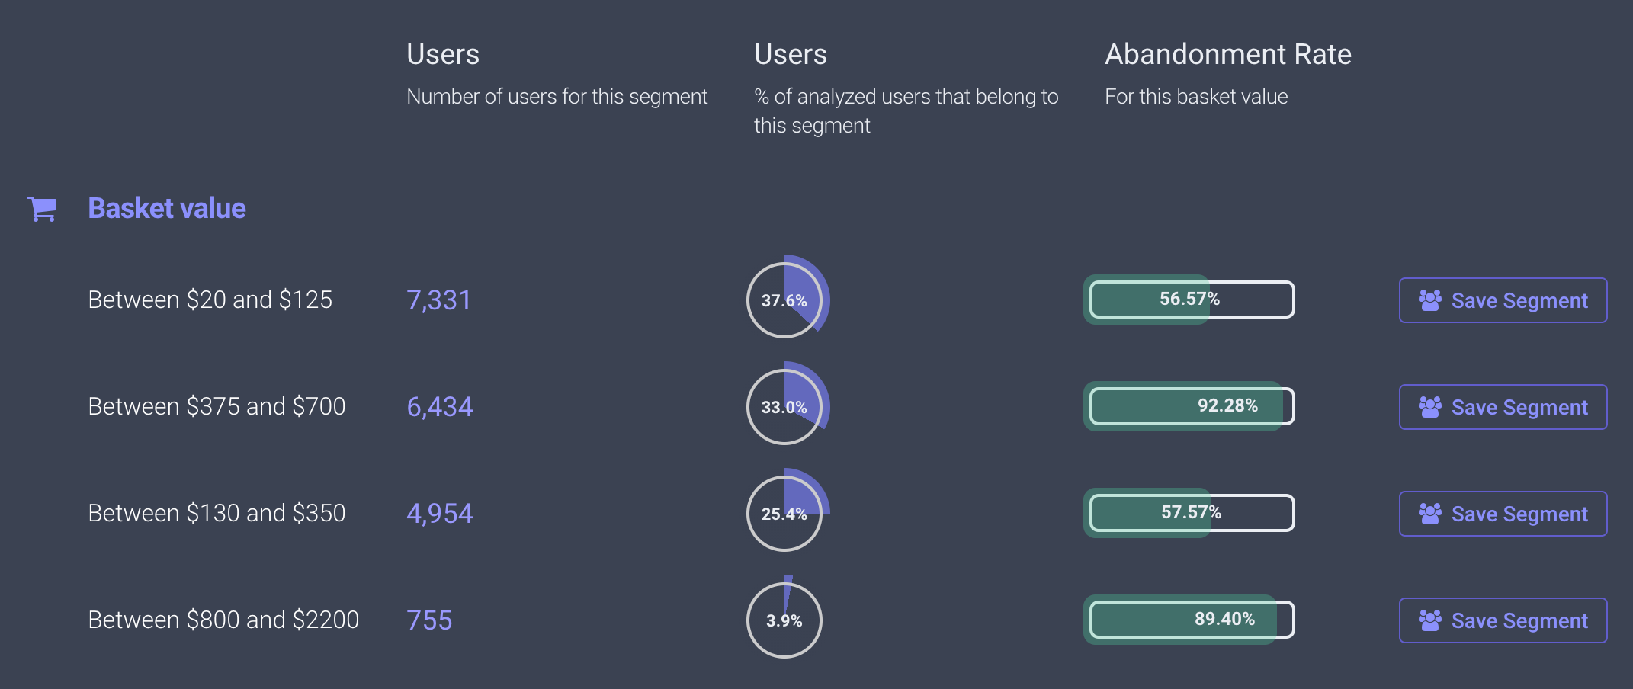Open the 755 users count
1633x689 pixels.
coord(429,620)
